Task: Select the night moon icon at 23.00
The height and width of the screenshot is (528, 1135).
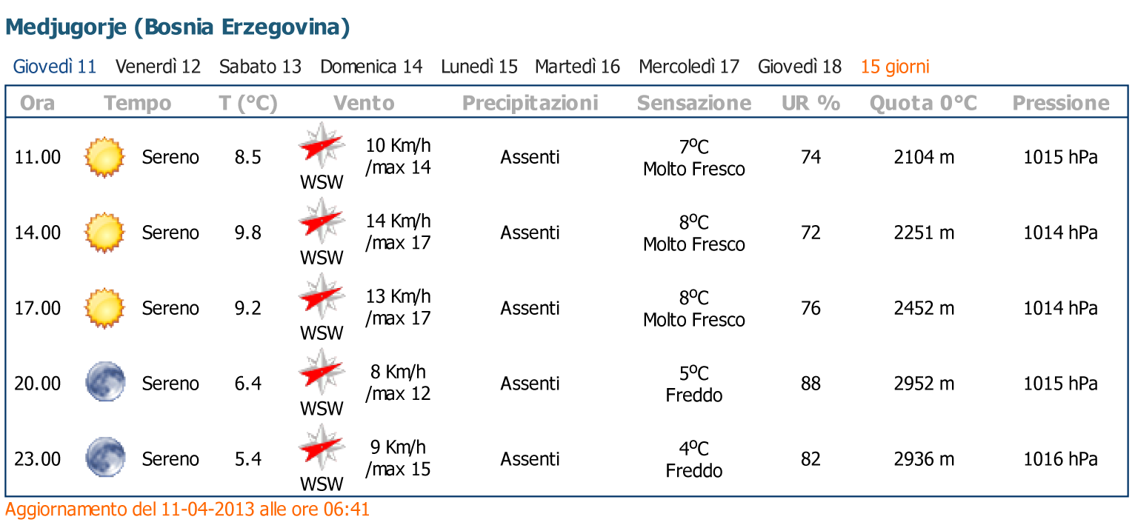Action: pyautogui.click(x=104, y=456)
